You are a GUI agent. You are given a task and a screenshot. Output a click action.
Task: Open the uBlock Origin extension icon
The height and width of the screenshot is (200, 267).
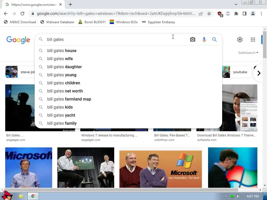coord(220,14)
